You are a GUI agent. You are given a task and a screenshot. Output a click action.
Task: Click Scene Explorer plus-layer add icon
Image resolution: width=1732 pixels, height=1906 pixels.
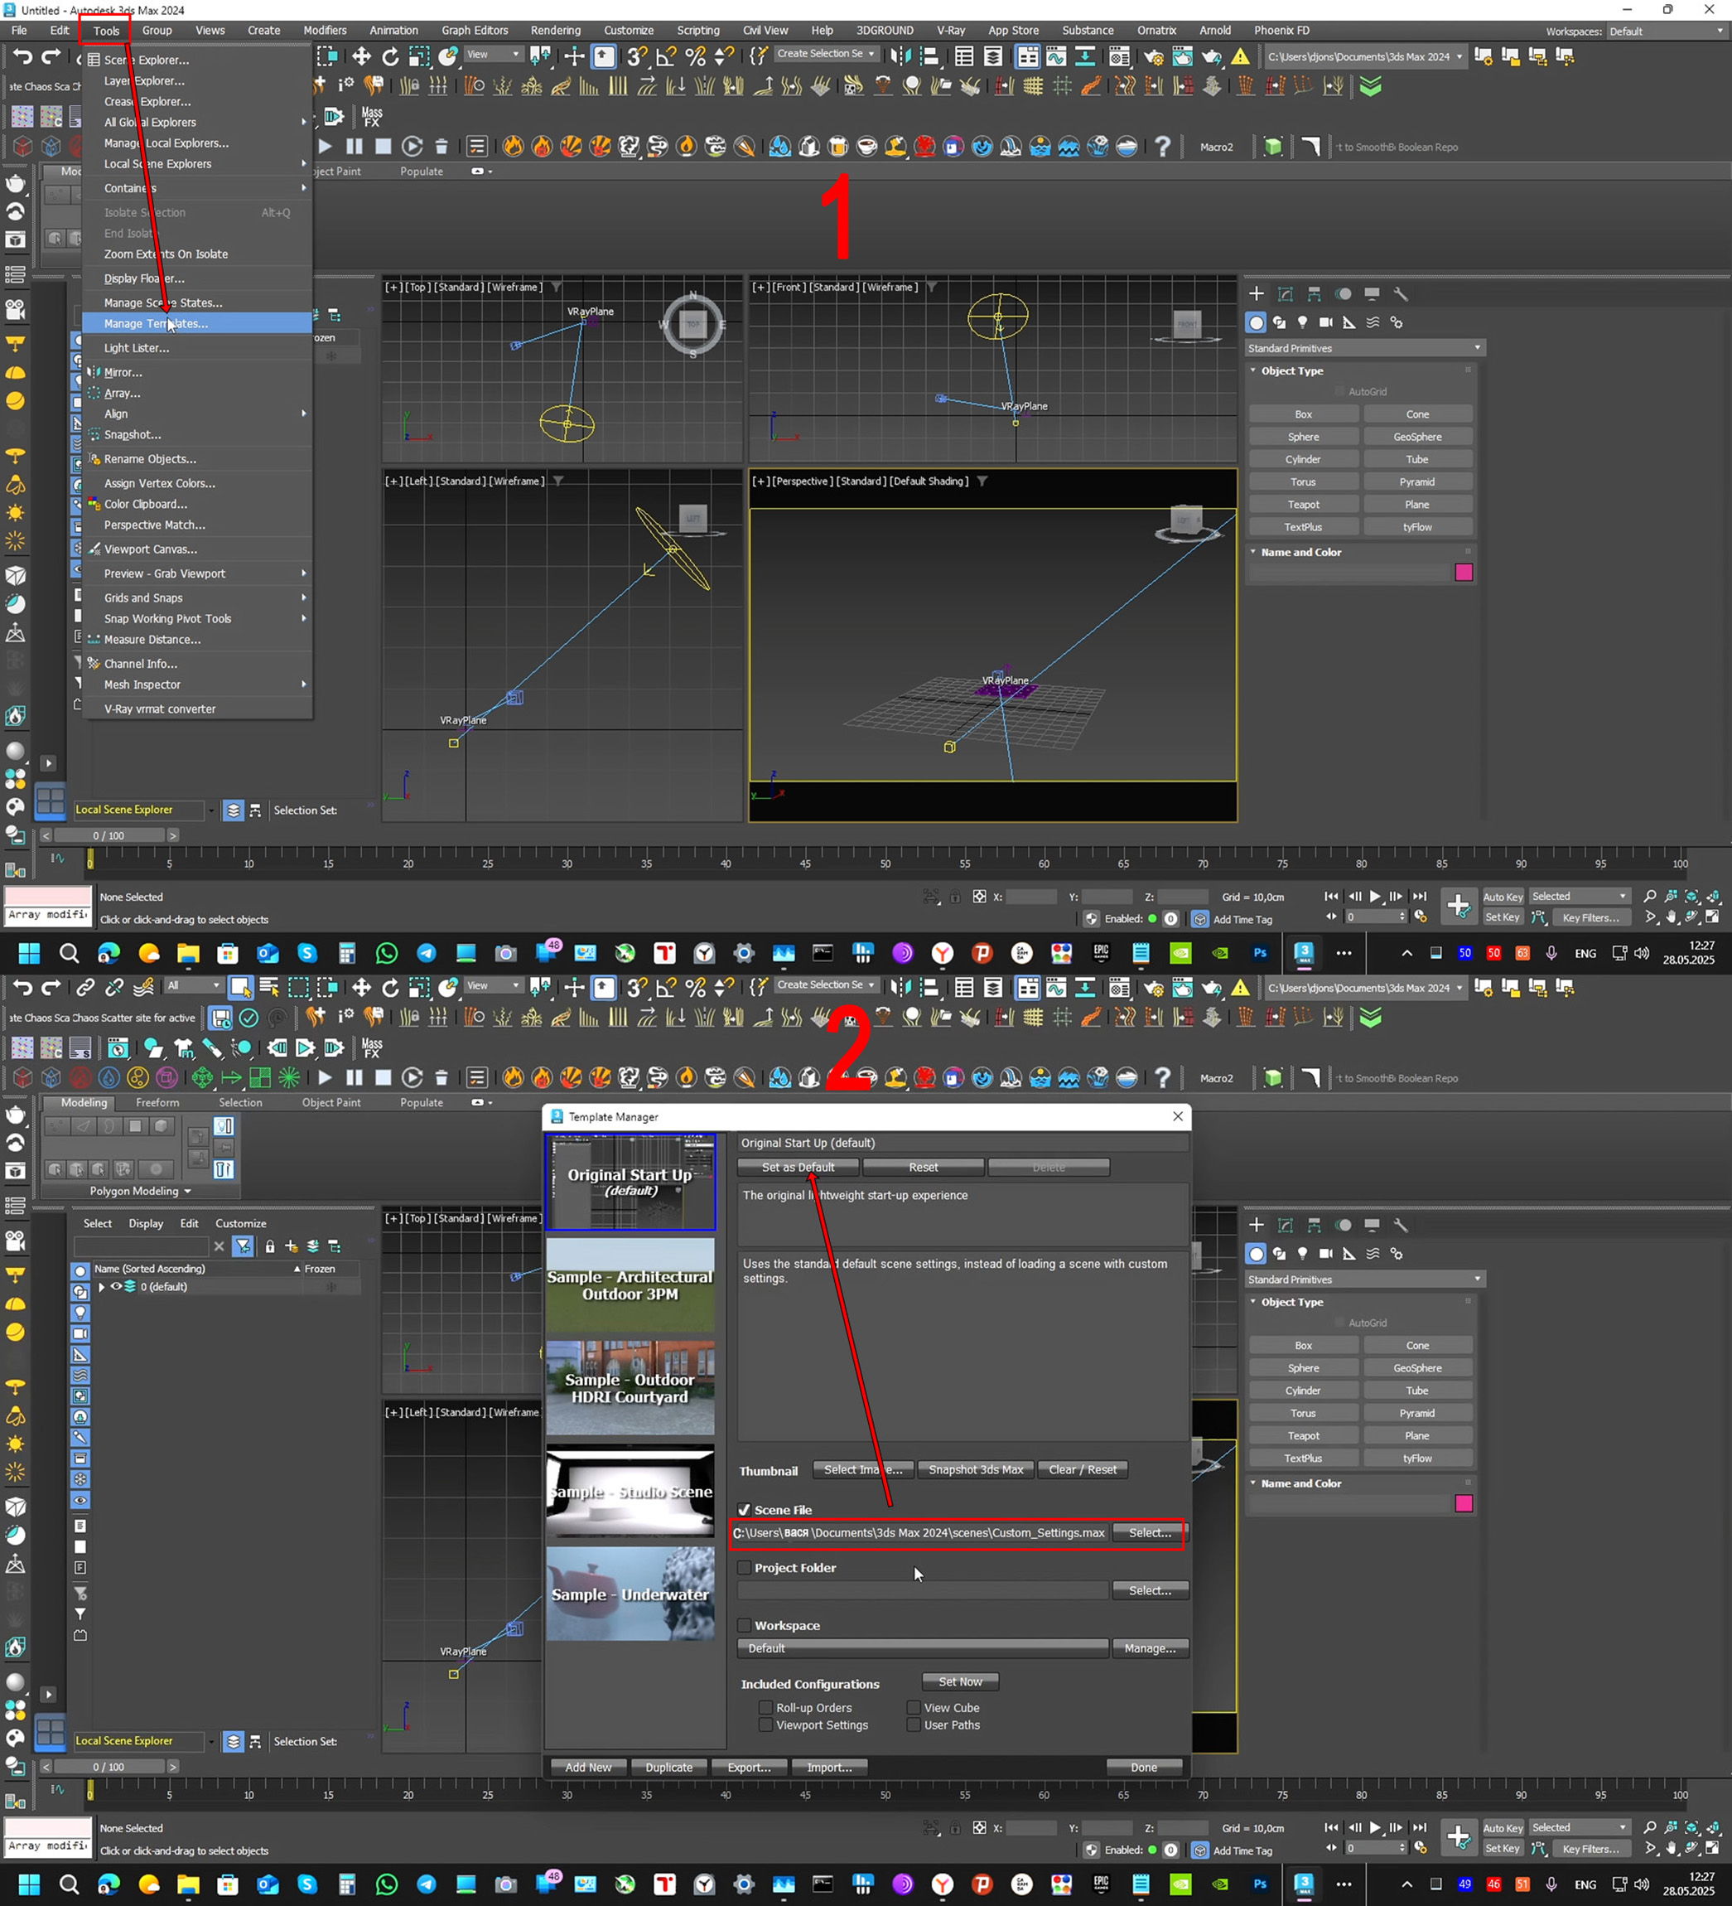pyautogui.click(x=292, y=1246)
